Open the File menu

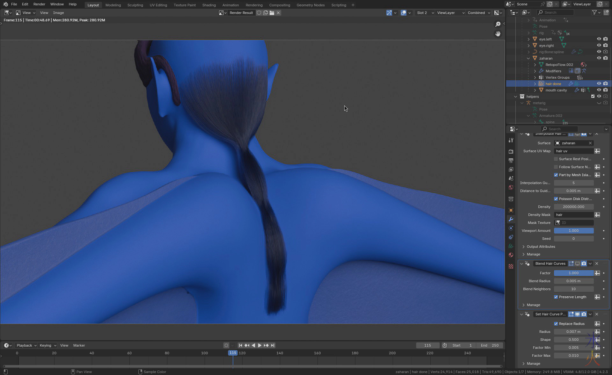tap(14, 4)
